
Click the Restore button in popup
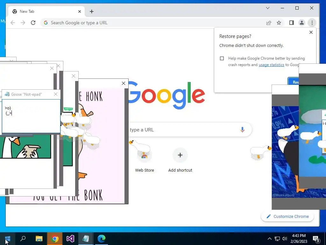pos(293,82)
